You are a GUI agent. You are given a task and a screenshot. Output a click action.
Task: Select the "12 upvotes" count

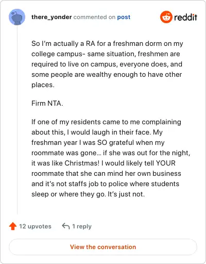tap(35, 226)
